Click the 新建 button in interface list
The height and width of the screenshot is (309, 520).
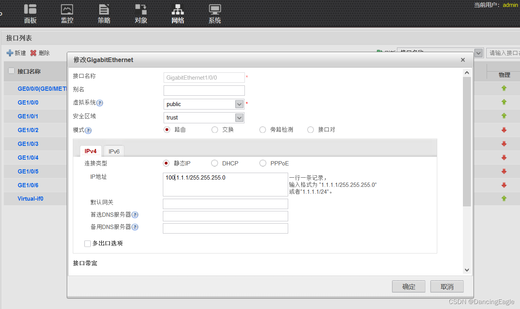pos(16,53)
